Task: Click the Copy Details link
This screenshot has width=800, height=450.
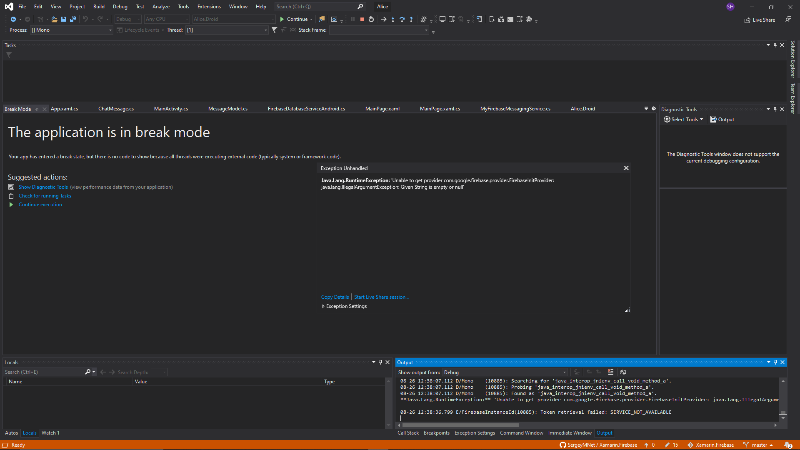Action: (335, 297)
